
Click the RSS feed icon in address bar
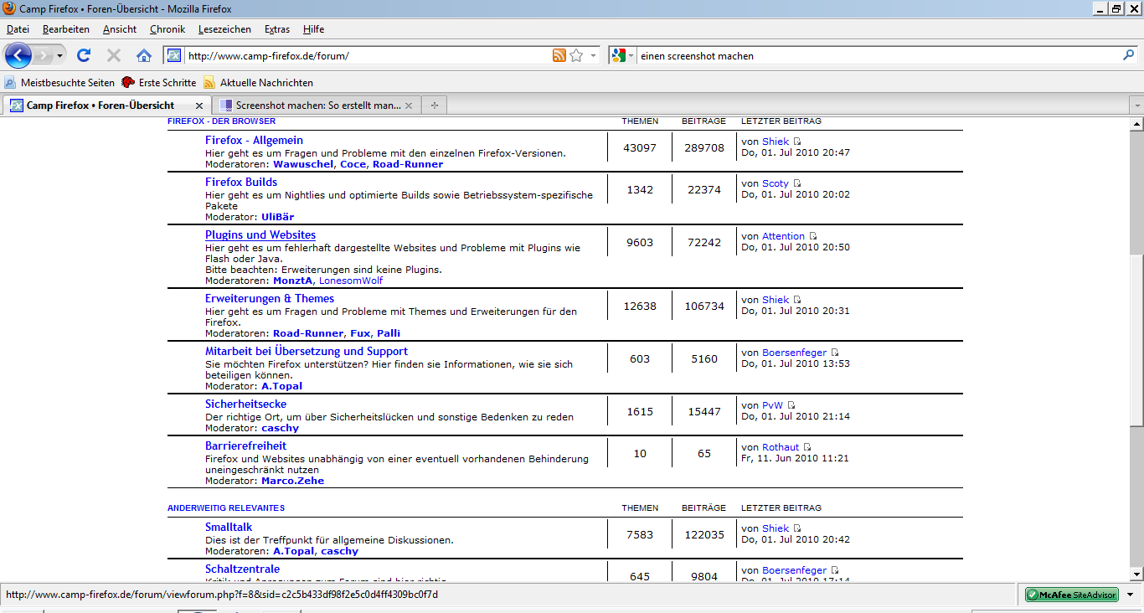pyautogui.click(x=559, y=56)
